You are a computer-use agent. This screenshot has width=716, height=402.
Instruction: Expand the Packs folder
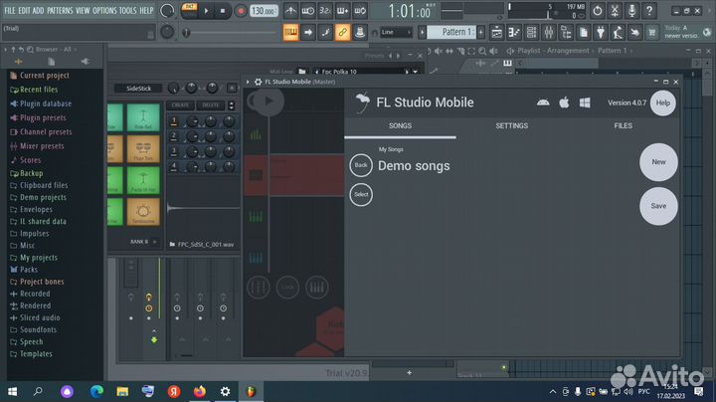coord(28,270)
